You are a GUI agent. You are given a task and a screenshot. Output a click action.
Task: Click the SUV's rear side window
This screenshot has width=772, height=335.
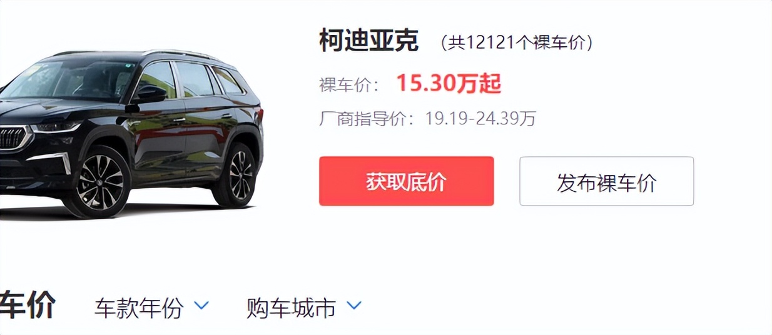227,81
